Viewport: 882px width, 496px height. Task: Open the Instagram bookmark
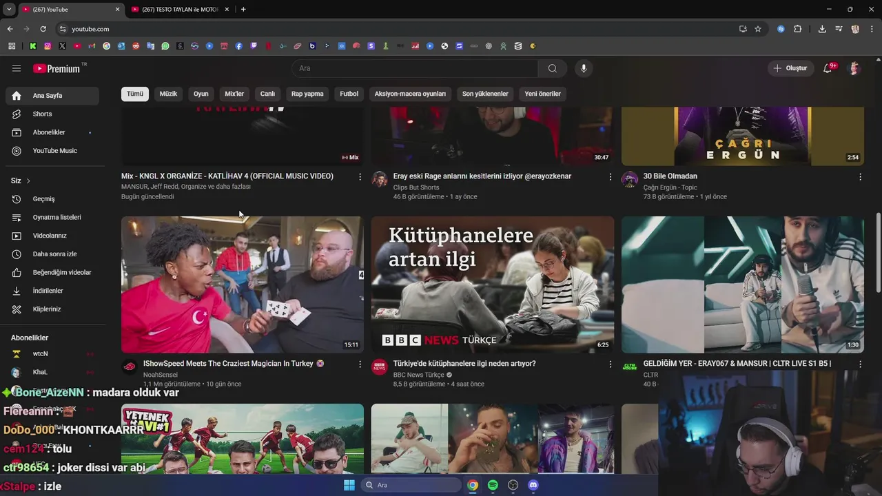pyautogui.click(x=48, y=46)
